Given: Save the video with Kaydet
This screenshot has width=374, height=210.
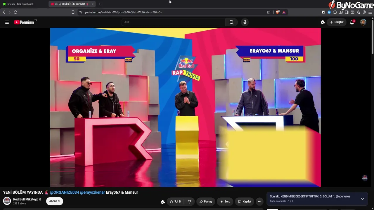Looking at the screenshot, I should coord(245,202).
